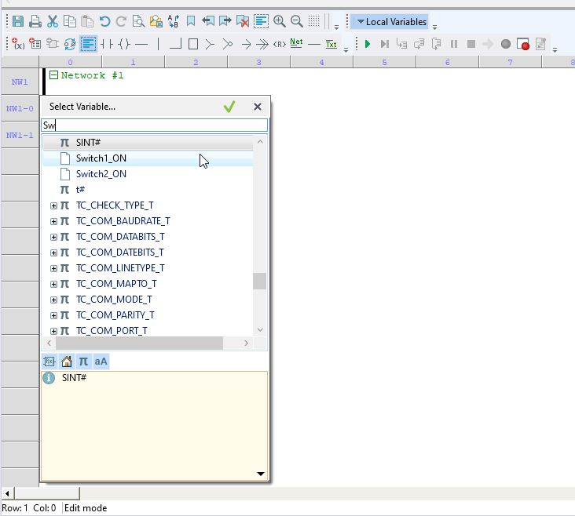Select the Switch1_ON variable

click(148, 158)
